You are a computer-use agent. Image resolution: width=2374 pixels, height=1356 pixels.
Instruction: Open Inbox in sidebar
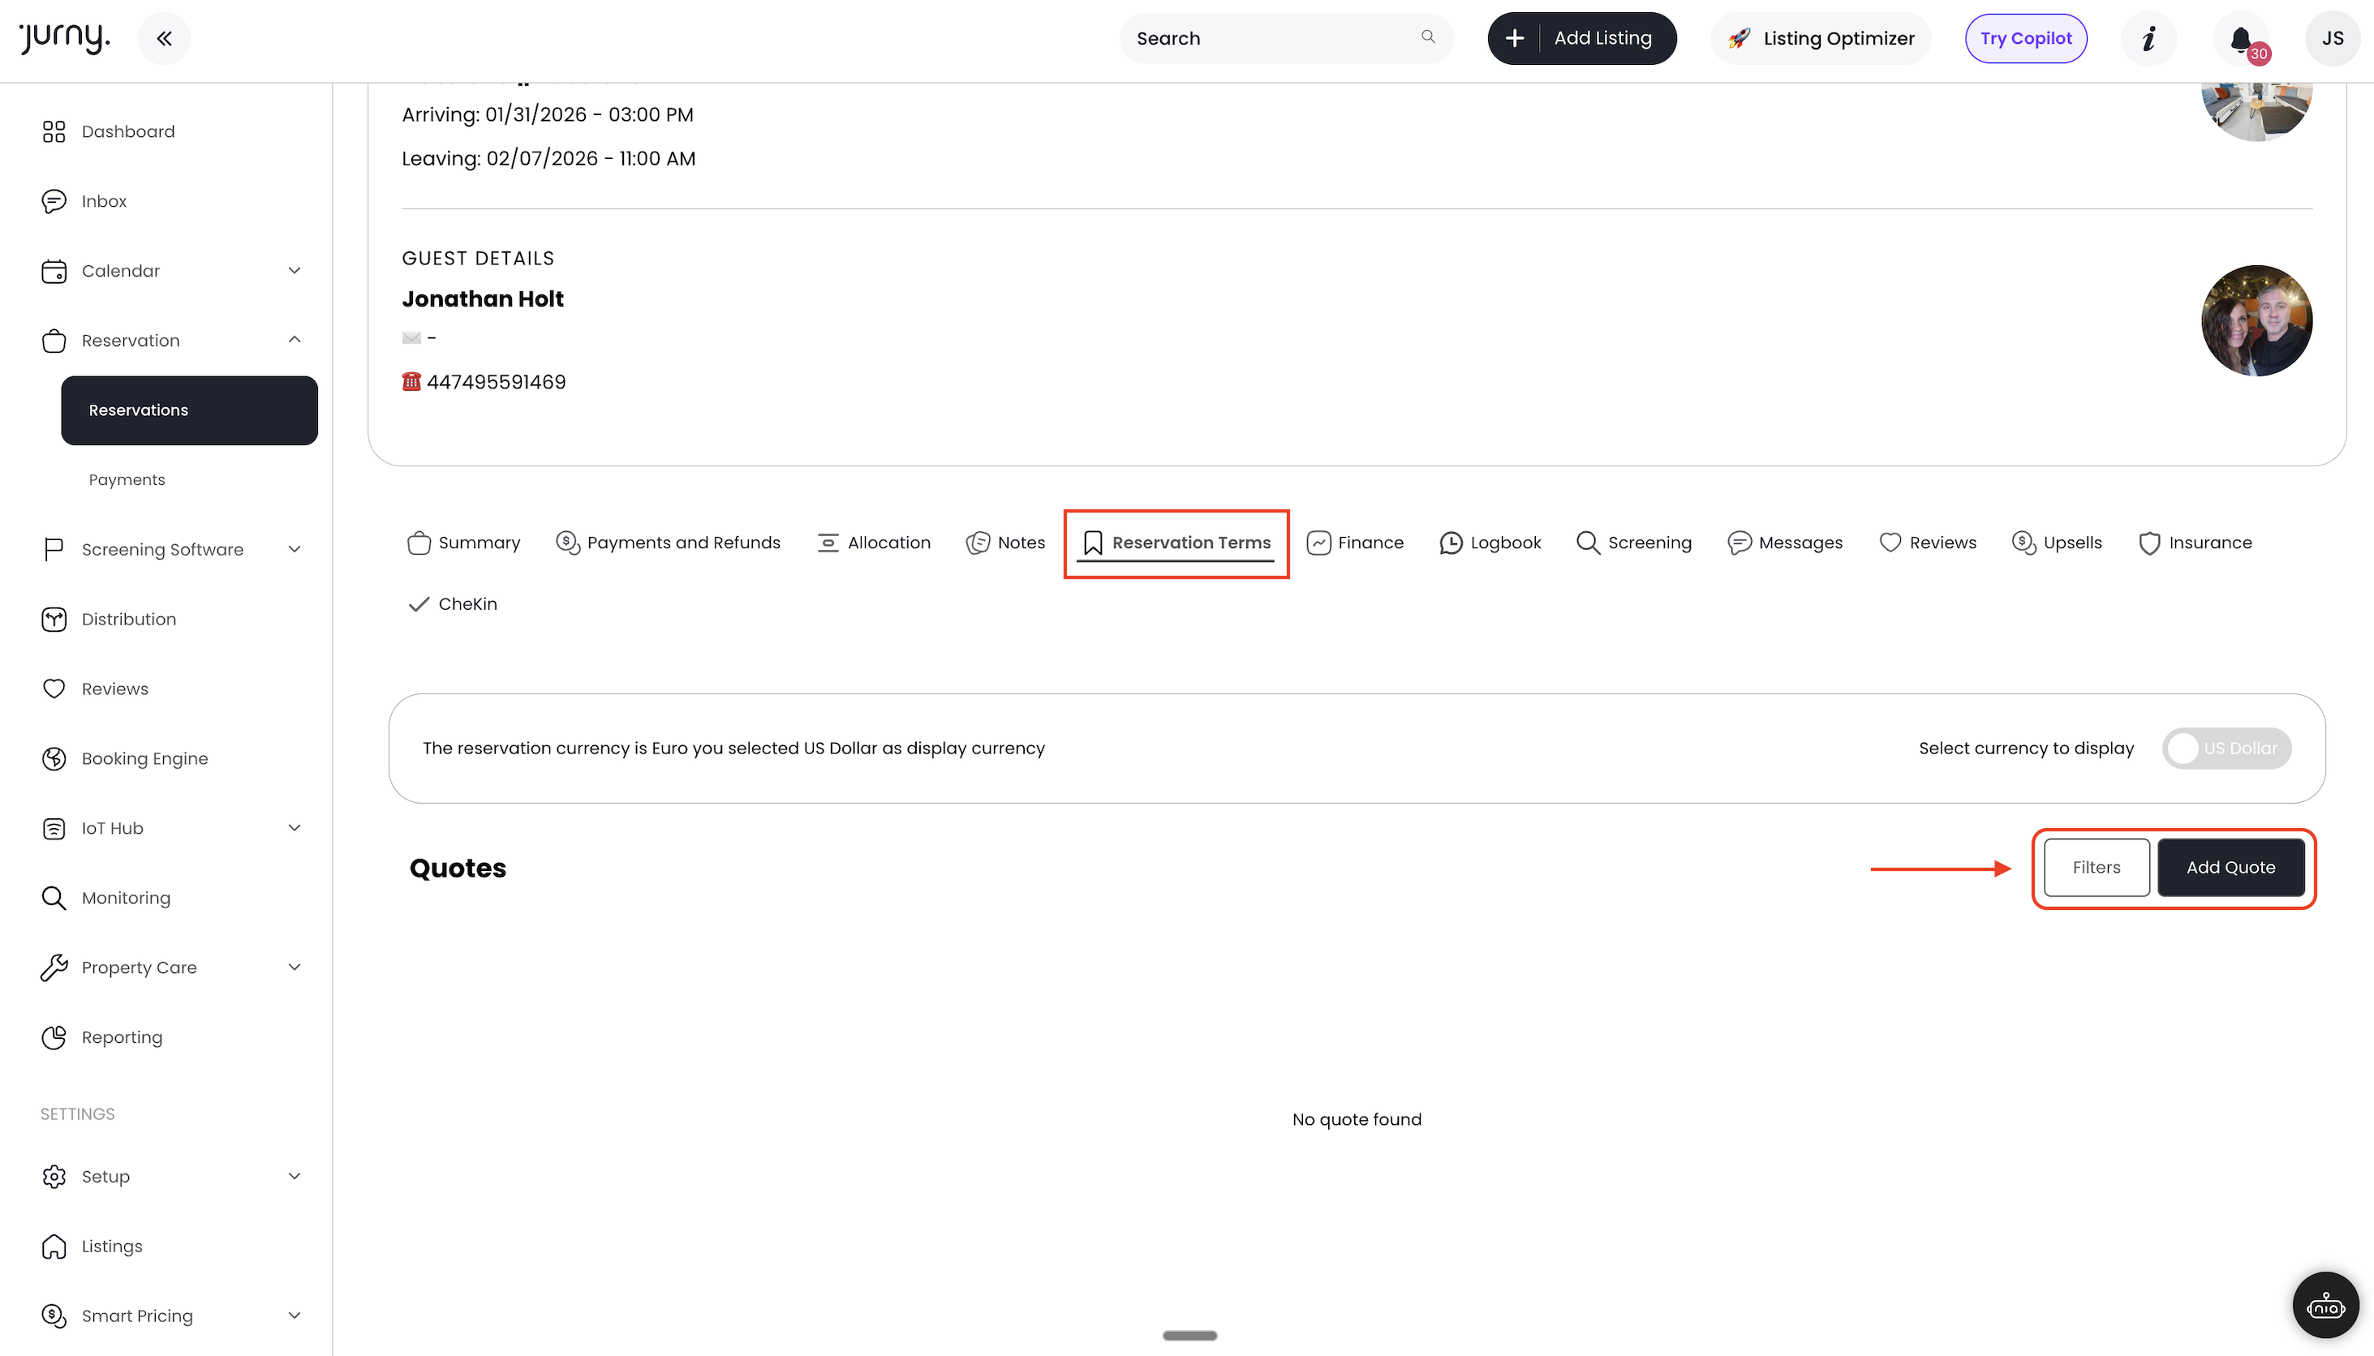click(x=103, y=201)
